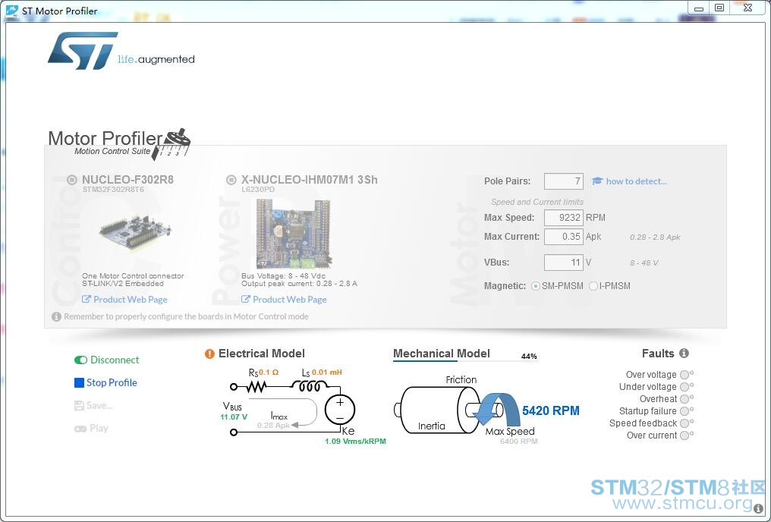The height and width of the screenshot is (522, 771).
Task: Click the Faults info icon
Action: pos(684,354)
